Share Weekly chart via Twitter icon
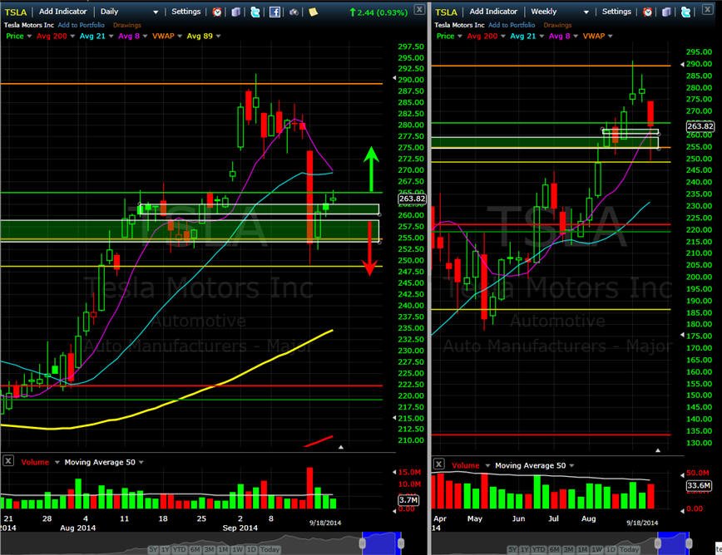722x555 pixels. click(x=685, y=12)
